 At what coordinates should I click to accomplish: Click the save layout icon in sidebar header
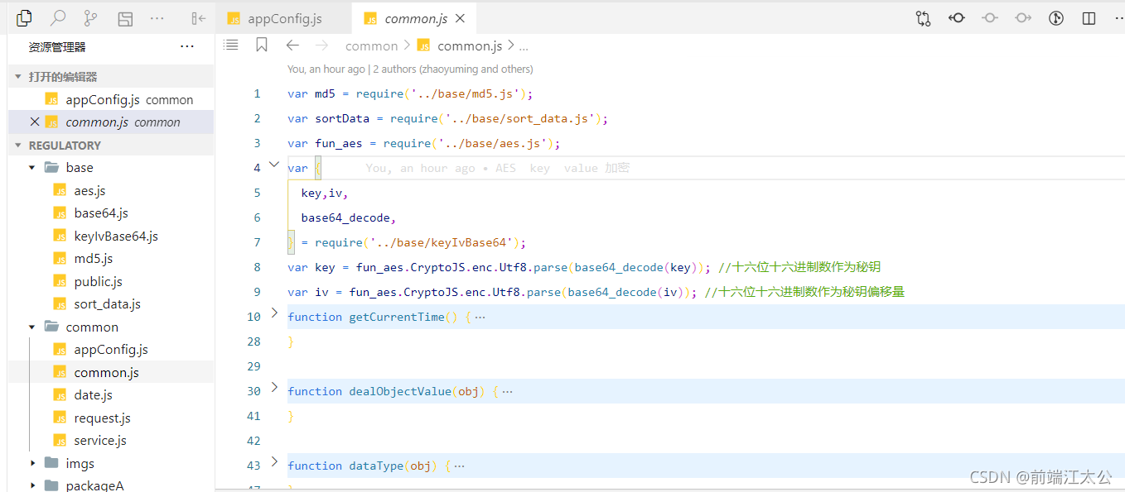124,18
